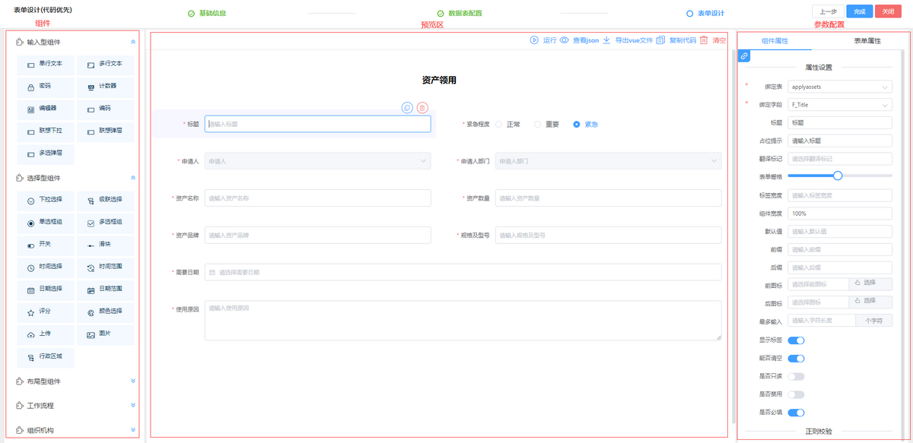
Task: Add 单行文本 component
Action: pyautogui.click(x=45, y=64)
